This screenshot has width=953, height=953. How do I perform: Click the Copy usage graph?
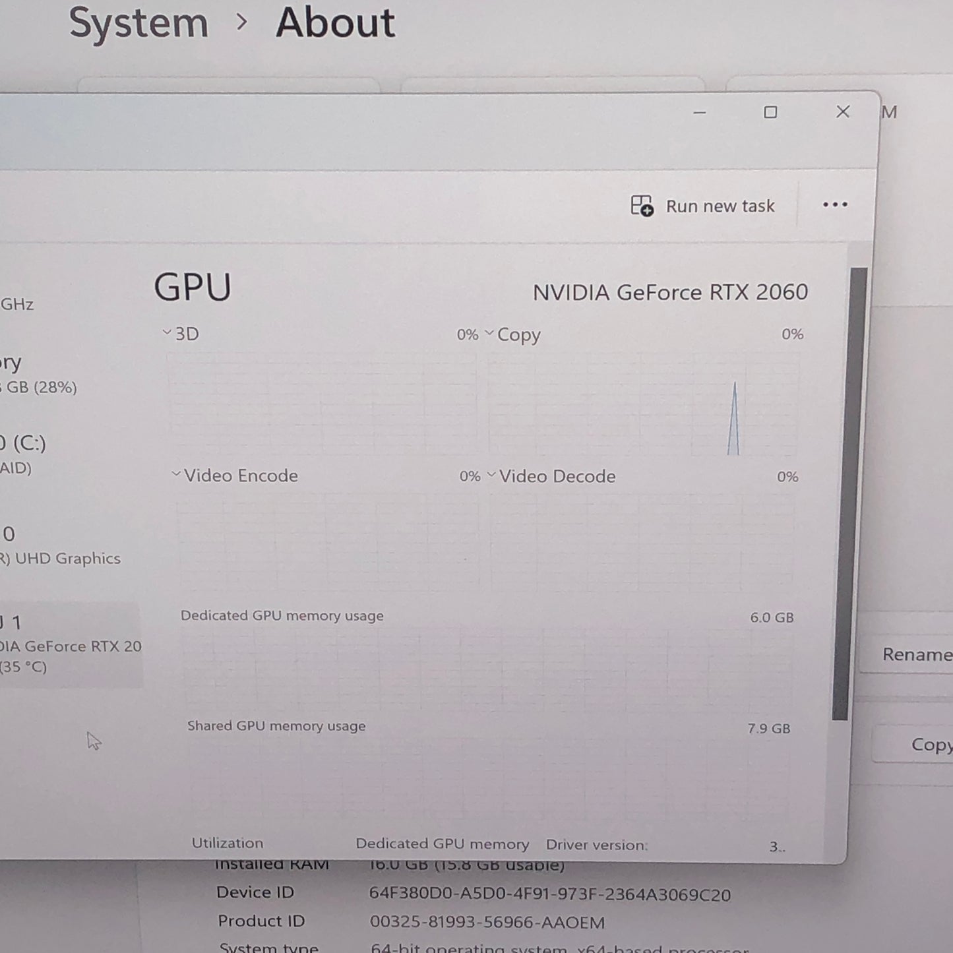643,404
